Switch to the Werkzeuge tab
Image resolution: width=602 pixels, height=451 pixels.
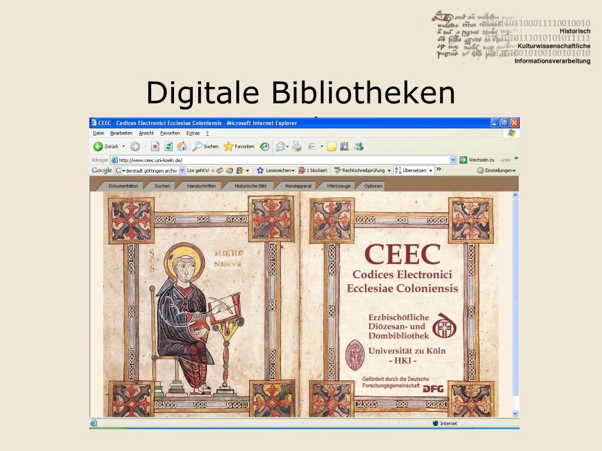point(339,186)
